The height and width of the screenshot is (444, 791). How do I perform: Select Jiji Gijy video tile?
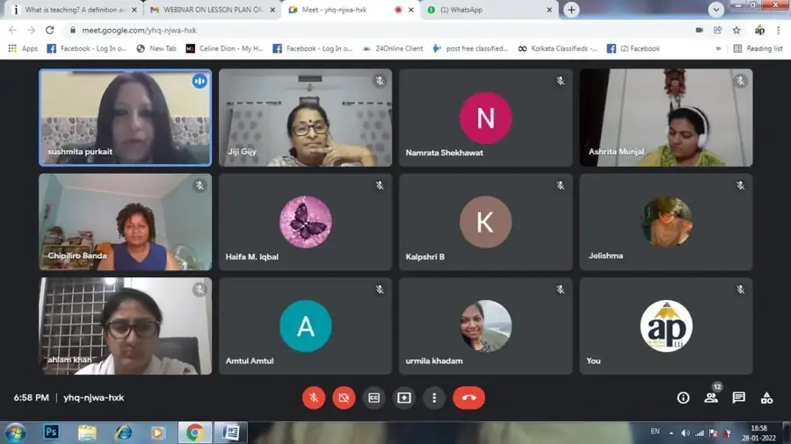[x=305, y=118]
